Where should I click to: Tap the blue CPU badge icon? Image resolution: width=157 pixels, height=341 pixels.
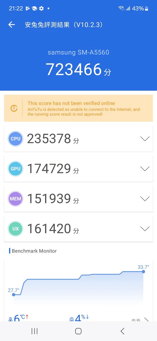click(x=16, y=139)
